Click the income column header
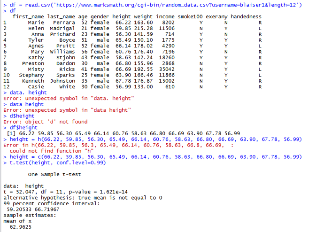The height and width of the screenshot is (232, 324). tap(164, 16)
